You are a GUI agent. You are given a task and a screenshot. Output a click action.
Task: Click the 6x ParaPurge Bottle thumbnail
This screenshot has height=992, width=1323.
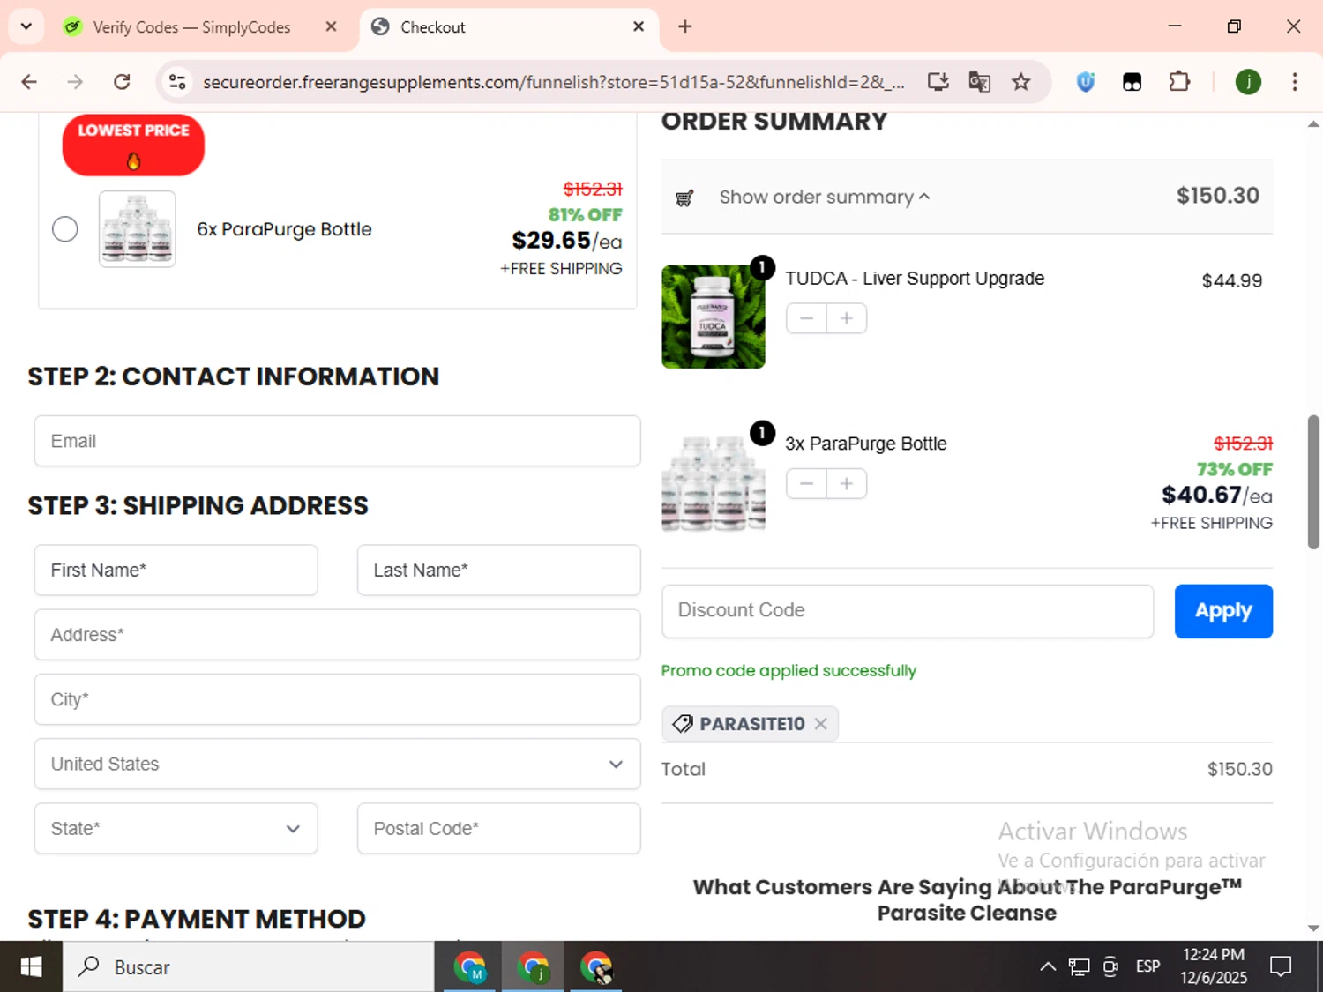[138, 229]
